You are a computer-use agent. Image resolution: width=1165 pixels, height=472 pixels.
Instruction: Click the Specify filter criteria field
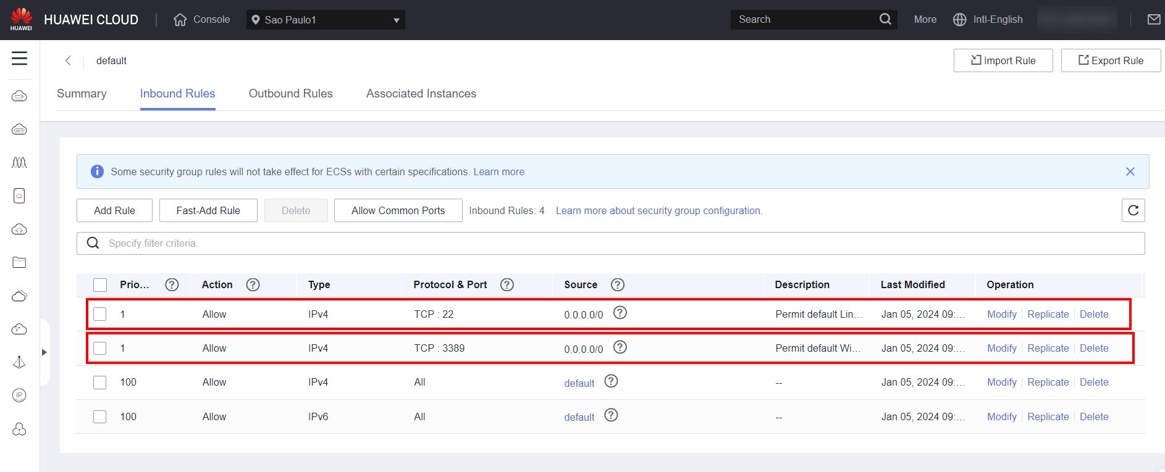[x=610, y=243]
